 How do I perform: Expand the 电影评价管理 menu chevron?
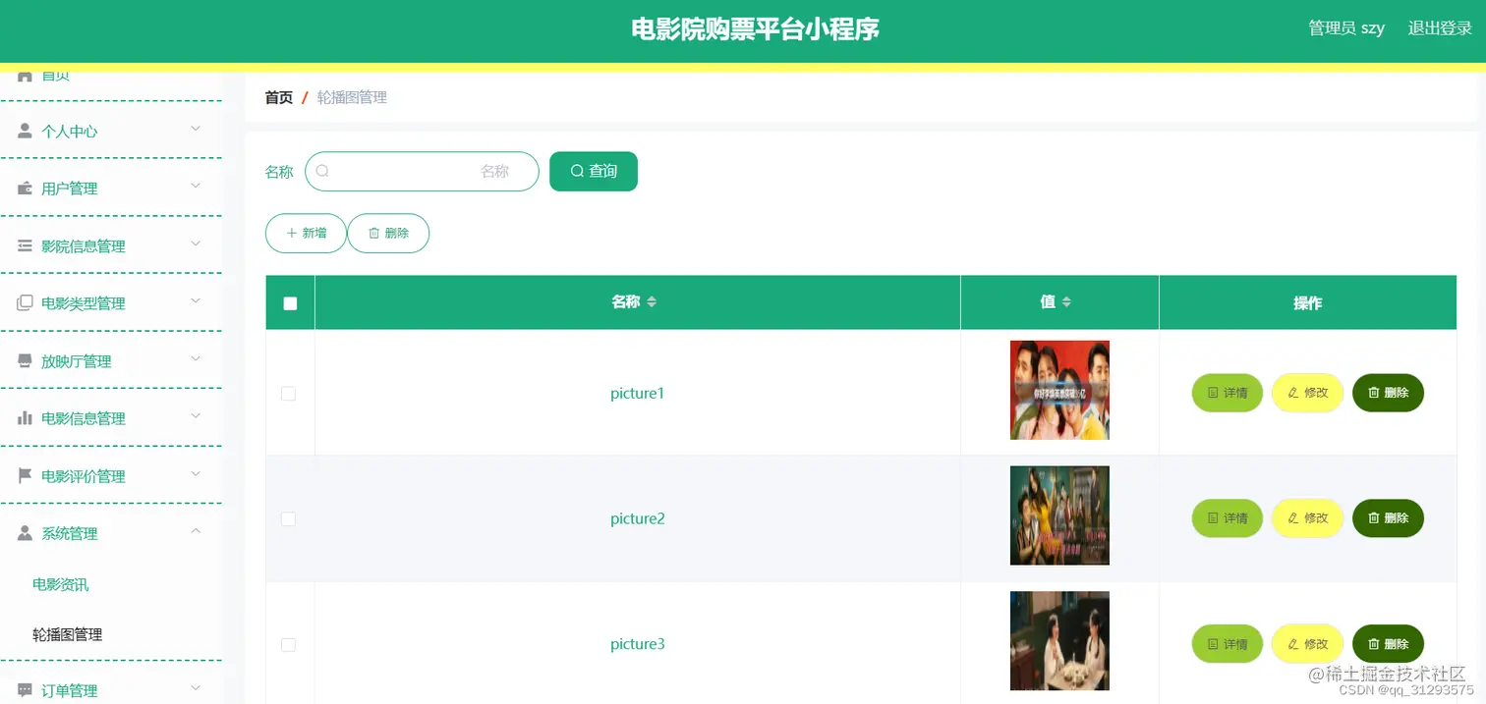196,473
